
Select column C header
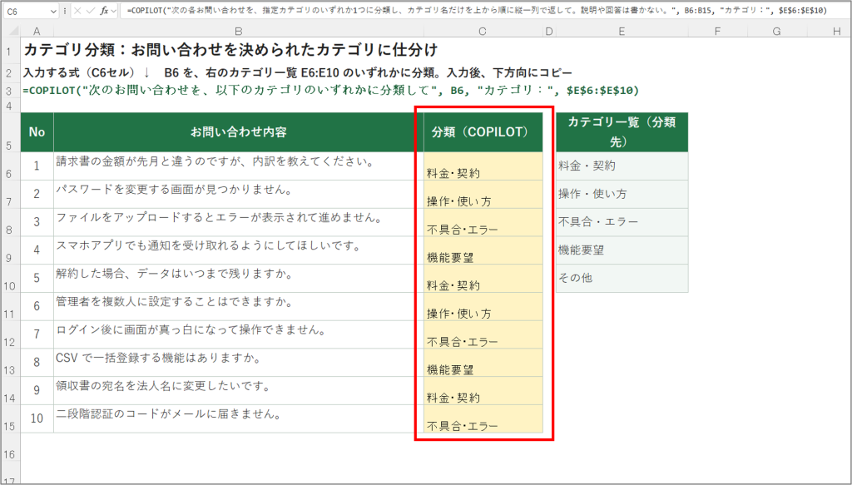(483, 32)
